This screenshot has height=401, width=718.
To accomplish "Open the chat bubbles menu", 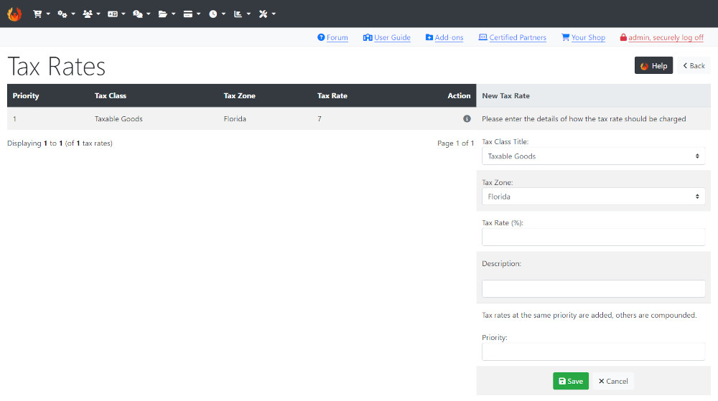I will click(141, 14).
